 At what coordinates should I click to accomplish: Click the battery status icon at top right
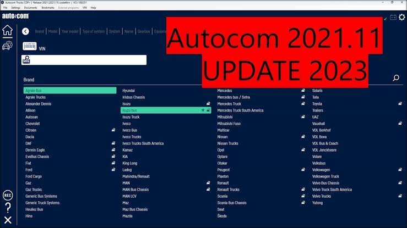click(393, 18)
